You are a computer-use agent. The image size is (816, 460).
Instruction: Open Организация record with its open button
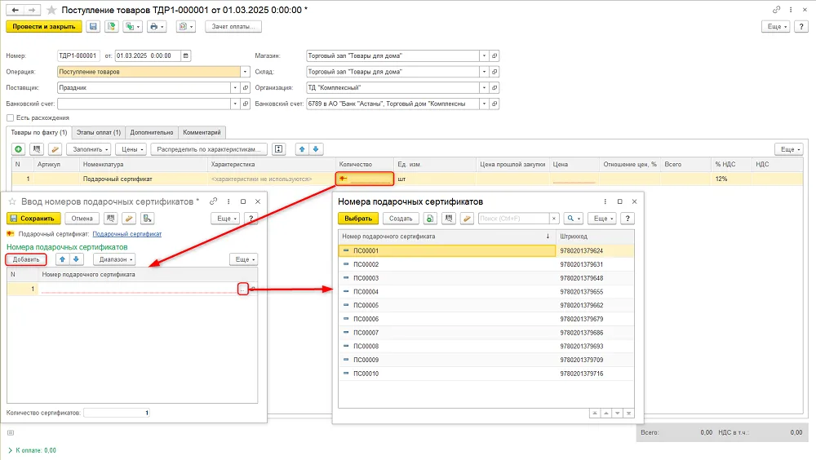(x=494, y=88)
